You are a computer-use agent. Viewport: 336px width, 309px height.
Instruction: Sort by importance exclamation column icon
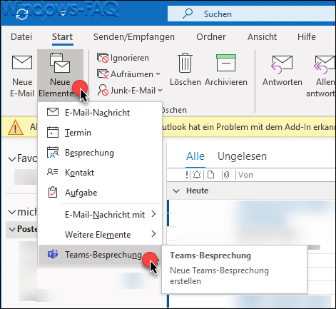187,175
